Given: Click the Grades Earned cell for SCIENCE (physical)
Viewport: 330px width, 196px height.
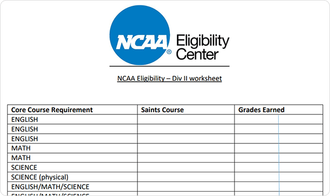Looking at the screenshot, I should click(279, 177).
